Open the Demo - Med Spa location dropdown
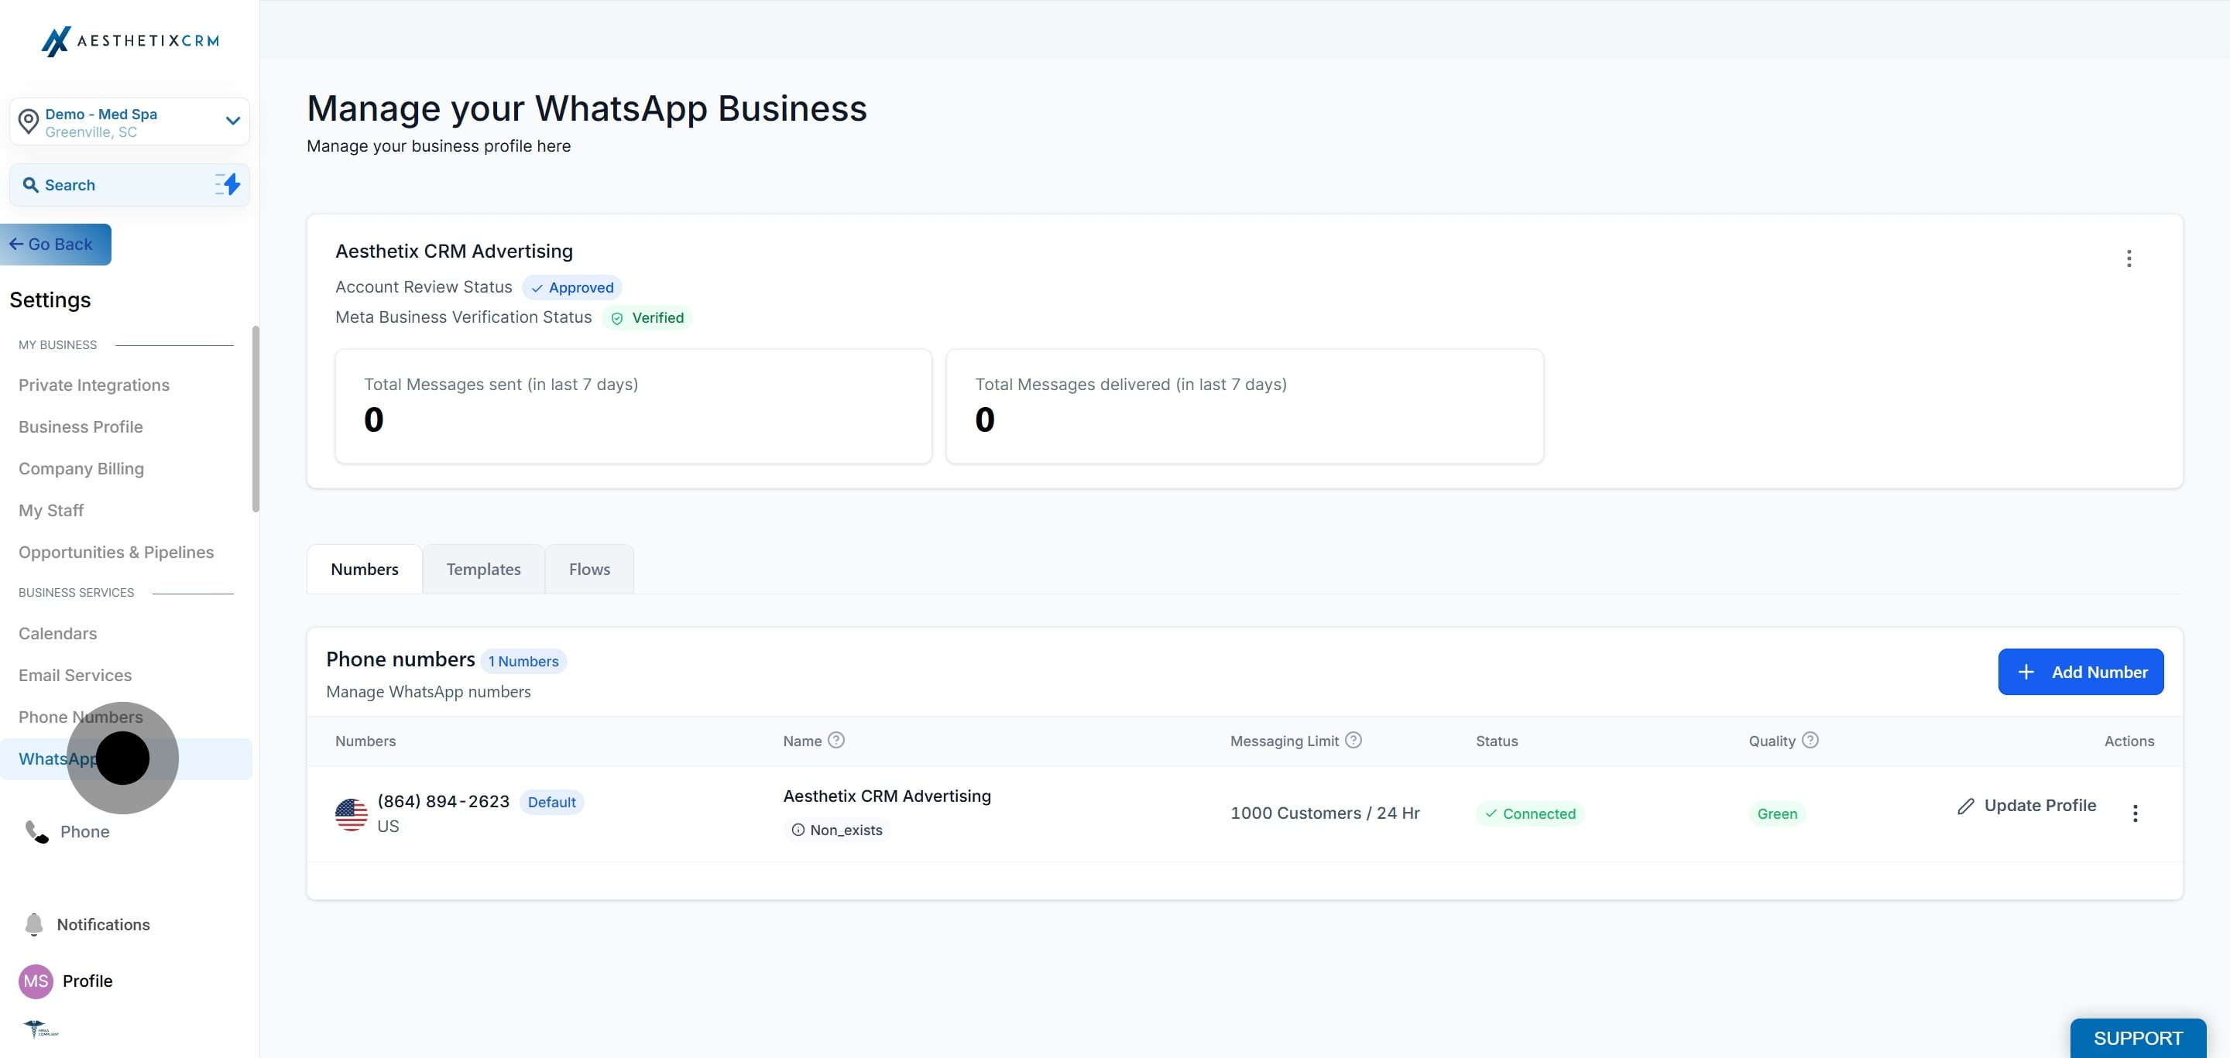This screenshot has height=1058, width=2230. point(130,122)
